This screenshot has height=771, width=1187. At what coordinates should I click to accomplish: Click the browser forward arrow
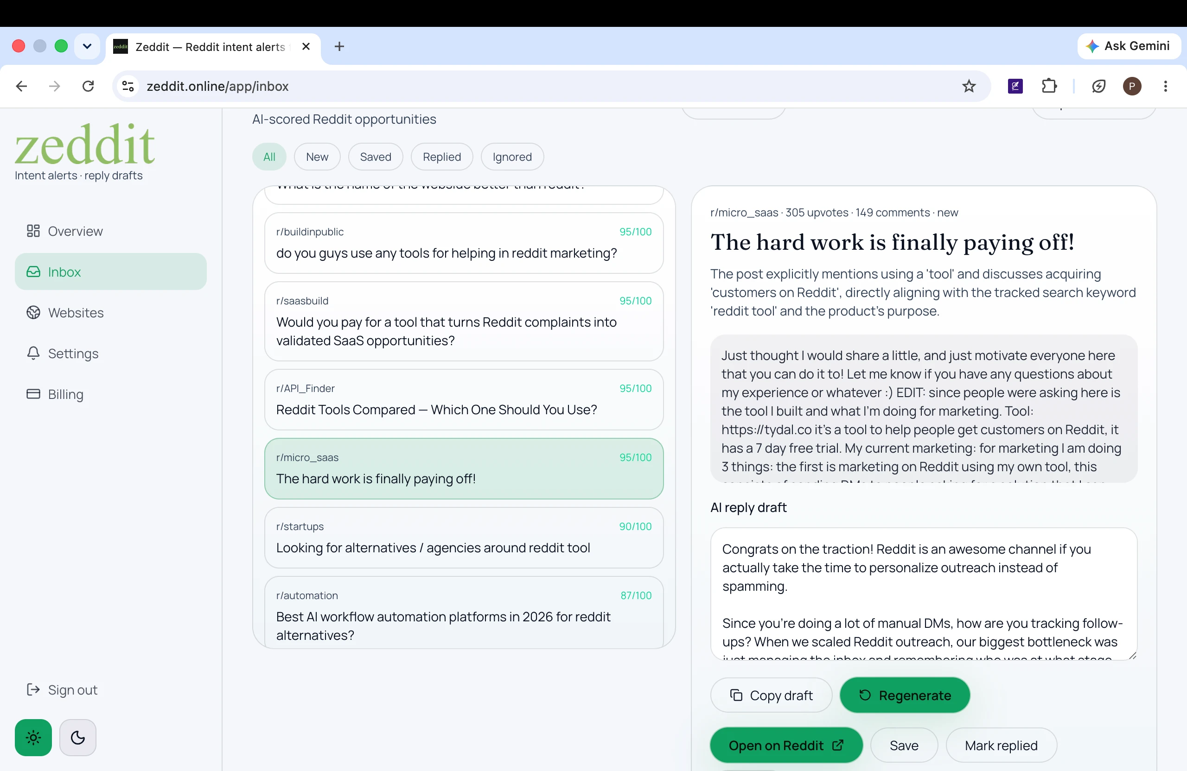(54, 86)
